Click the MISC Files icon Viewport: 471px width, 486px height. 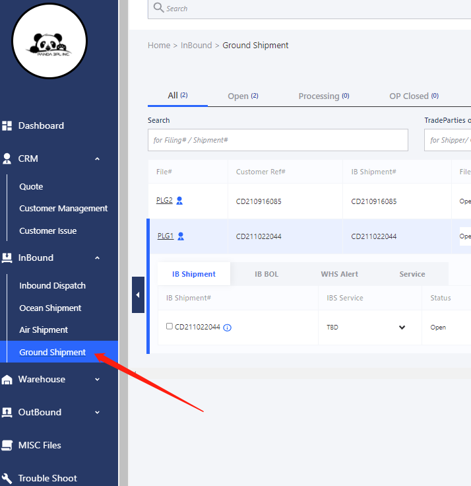click(7, 445)
